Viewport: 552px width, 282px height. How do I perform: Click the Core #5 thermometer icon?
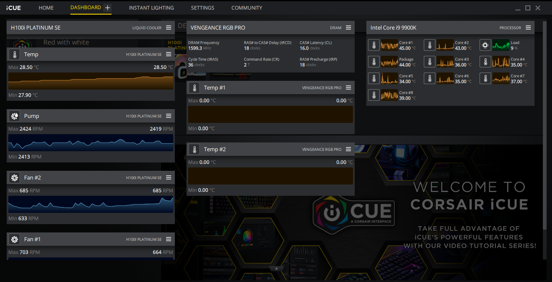(x=374, y=78)
